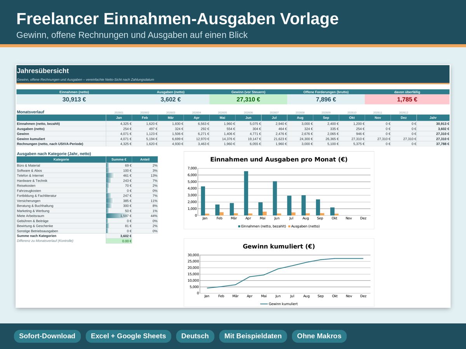Click the davon überfällig header cell
This screenshot has height=349, width=466.
[407, 92]
